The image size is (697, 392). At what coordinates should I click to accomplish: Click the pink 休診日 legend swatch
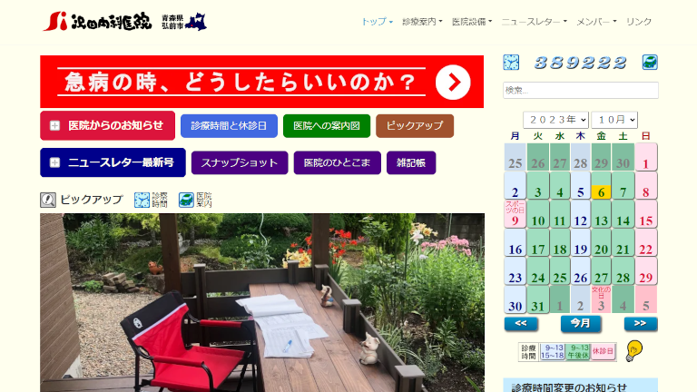point(603,351)
